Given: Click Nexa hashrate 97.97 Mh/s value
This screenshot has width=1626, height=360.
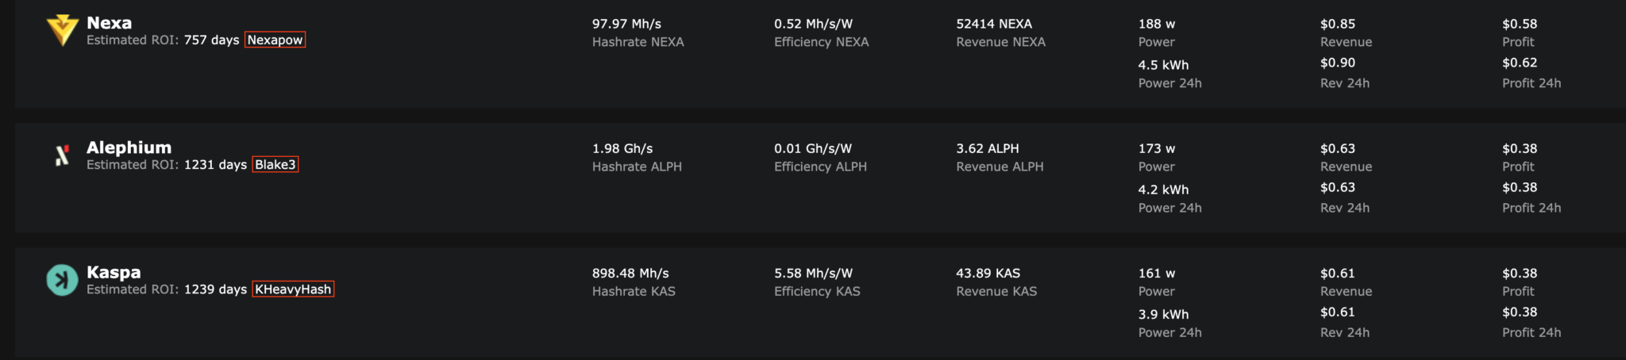Looking at the screenshot, I should 626,24.
